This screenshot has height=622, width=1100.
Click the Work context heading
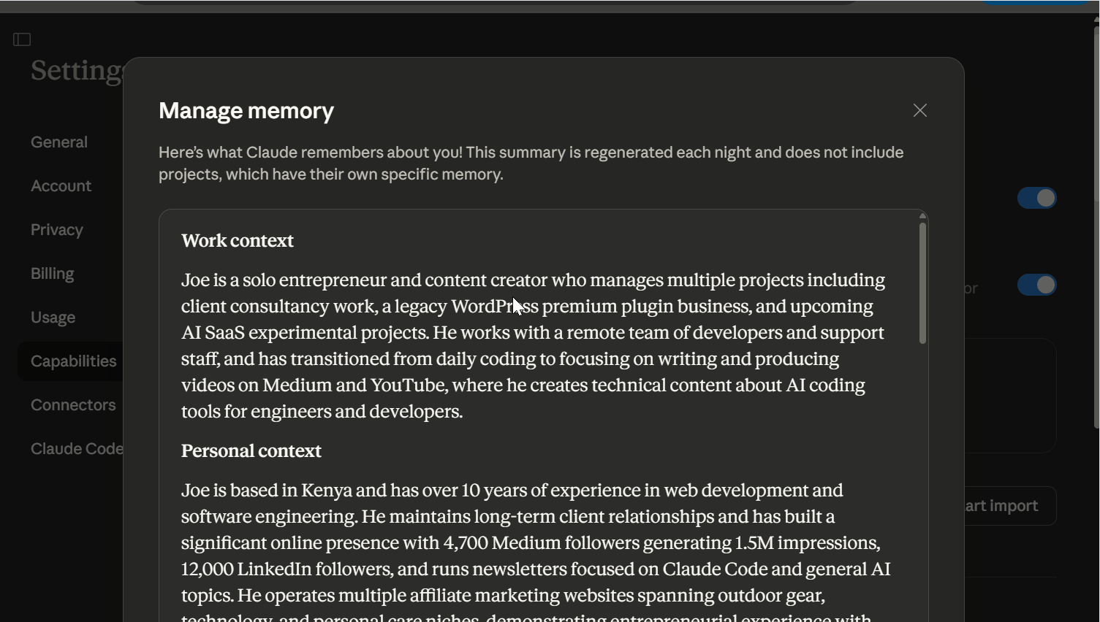pos(238,241)
